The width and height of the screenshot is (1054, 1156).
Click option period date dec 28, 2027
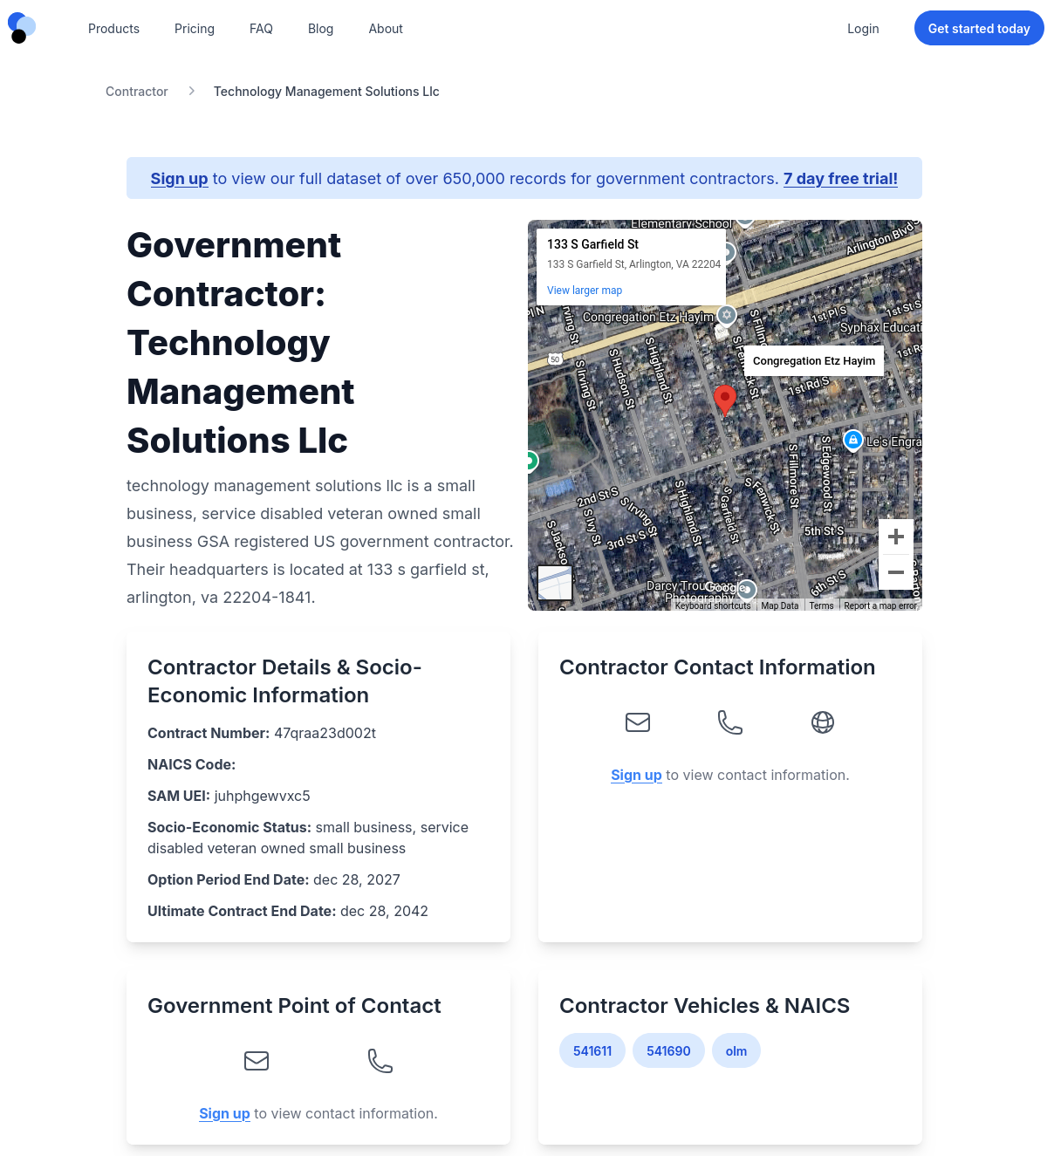coord(357,879)
